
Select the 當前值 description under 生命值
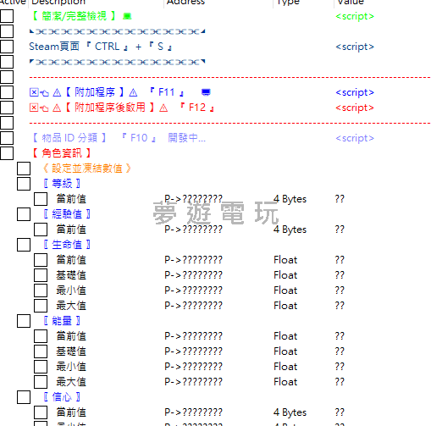pos(71,260)
